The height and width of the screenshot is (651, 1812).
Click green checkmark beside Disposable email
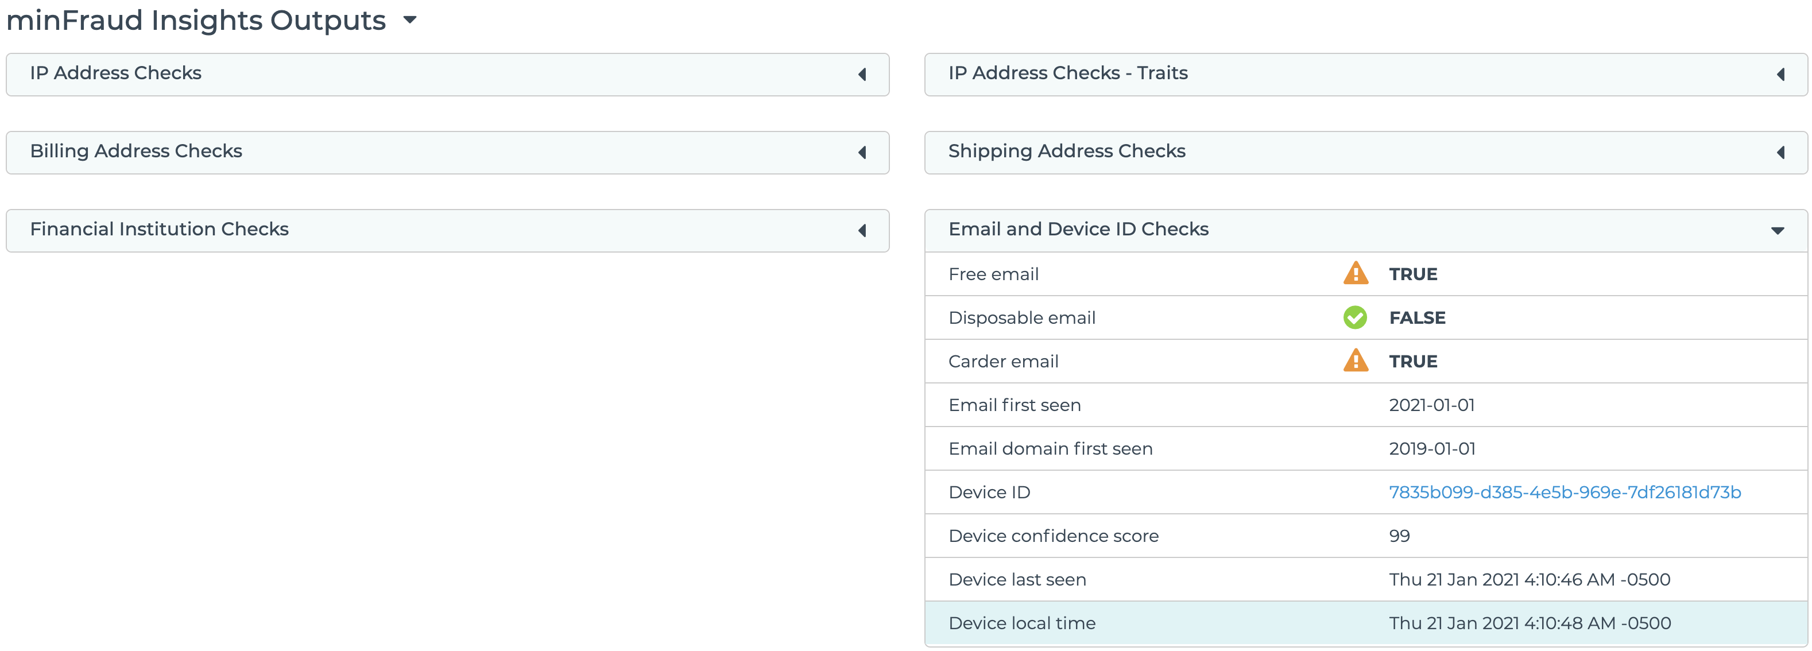pos(1355,318)
